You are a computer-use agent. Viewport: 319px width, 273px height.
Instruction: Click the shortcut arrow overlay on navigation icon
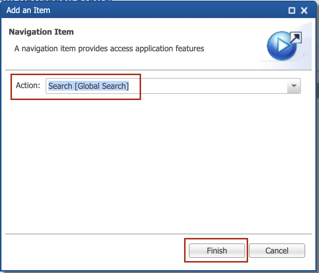[295, 38]
